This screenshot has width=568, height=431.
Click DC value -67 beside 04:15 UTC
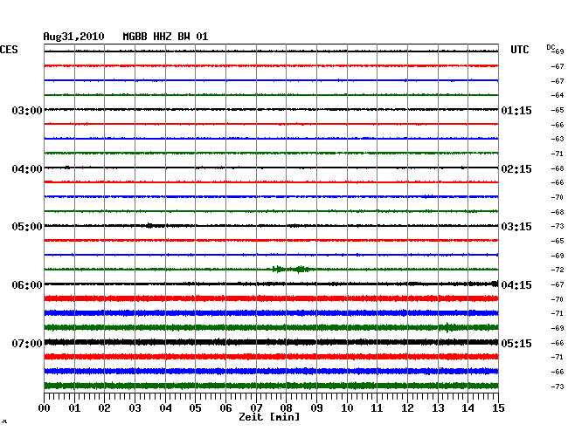(558, 284)
